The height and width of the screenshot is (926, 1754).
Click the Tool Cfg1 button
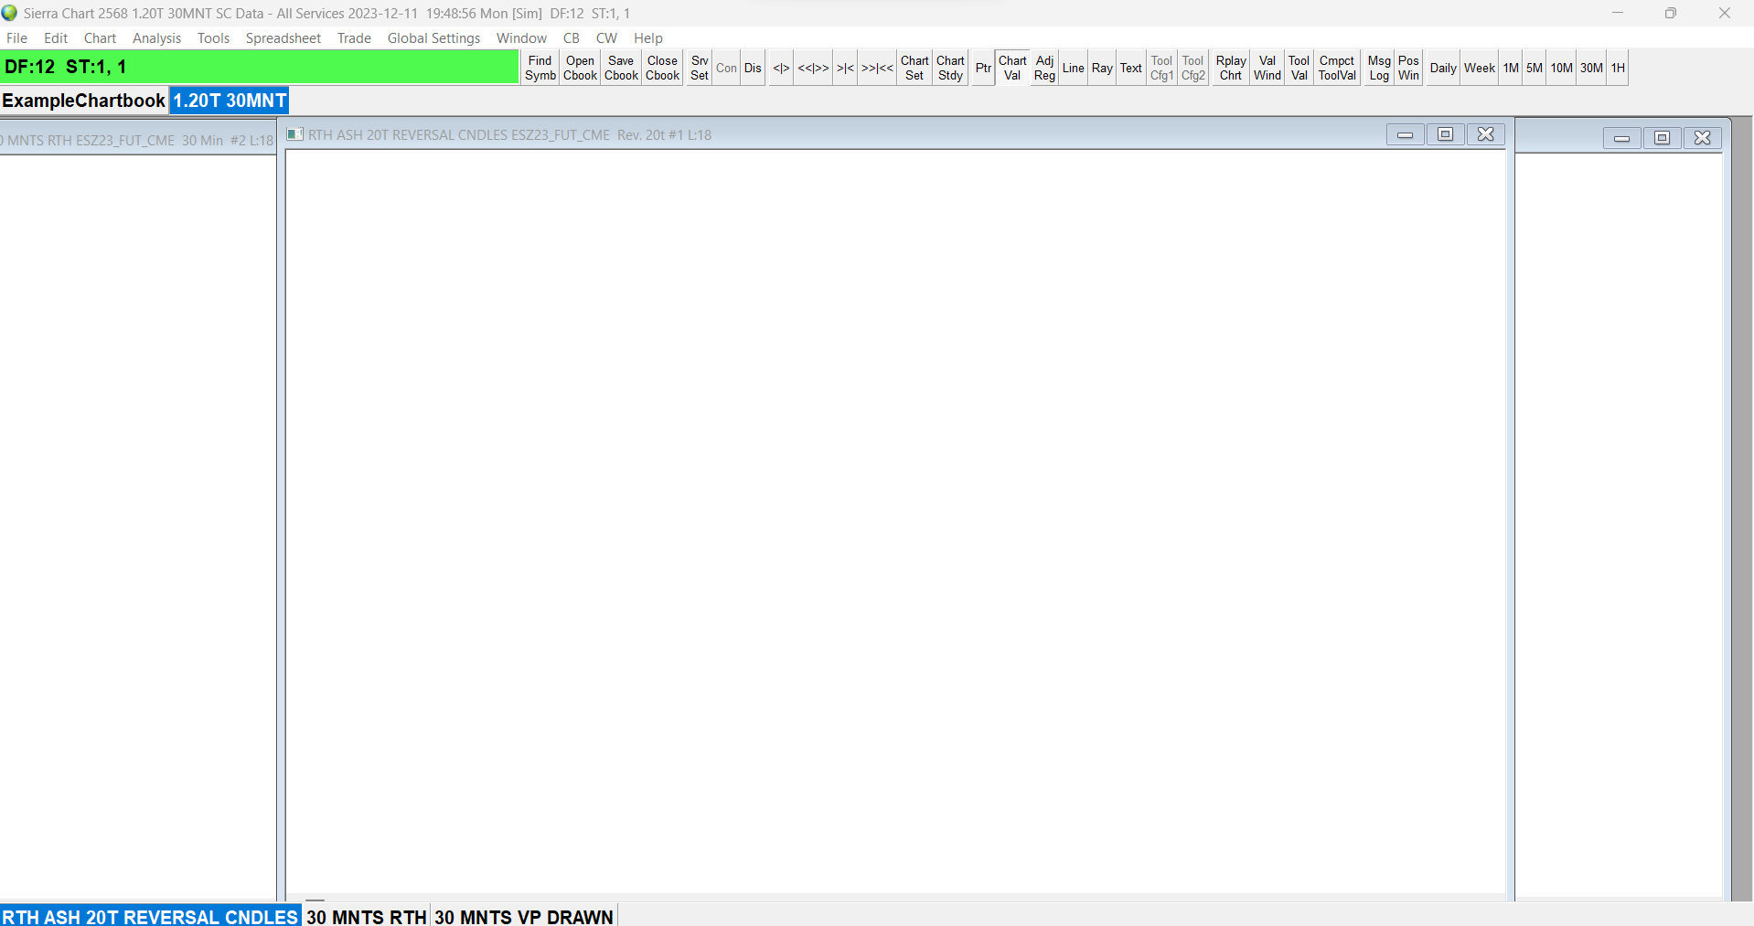1161,68
